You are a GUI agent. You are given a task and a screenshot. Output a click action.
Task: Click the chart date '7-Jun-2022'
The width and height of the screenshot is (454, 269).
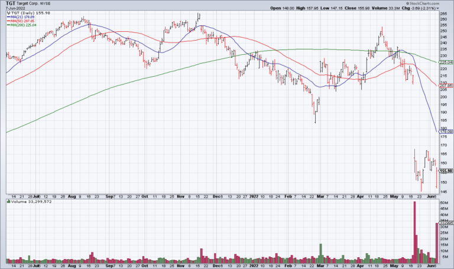coord(15,8)
